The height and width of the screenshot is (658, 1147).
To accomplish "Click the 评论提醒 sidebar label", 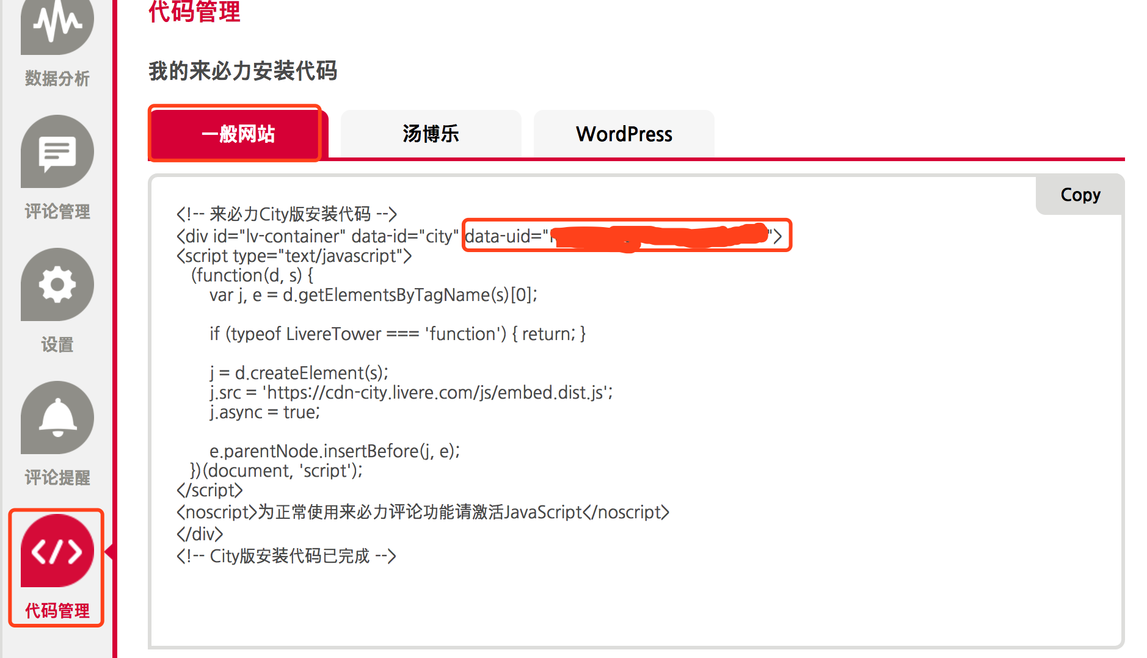I will 57,477.
